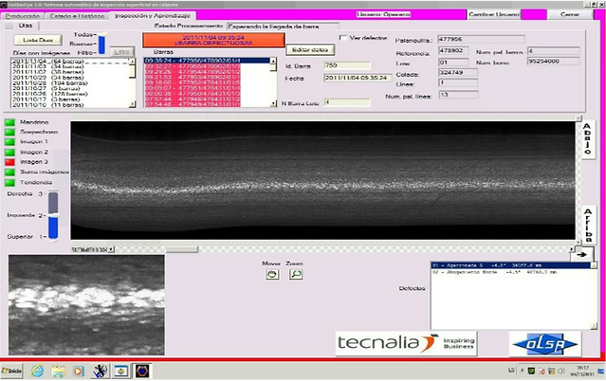
Task: Click the orange BARRA DEFECTUOSA banner
Action: pos(213,40)
